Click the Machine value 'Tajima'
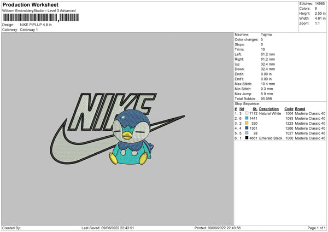Screen dimensions: 328x232 click(266, 34)
